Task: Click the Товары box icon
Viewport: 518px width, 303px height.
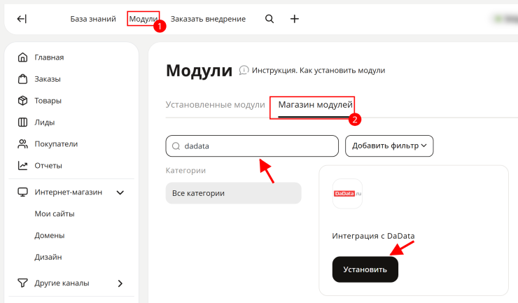Action: (x=22, y=101)
